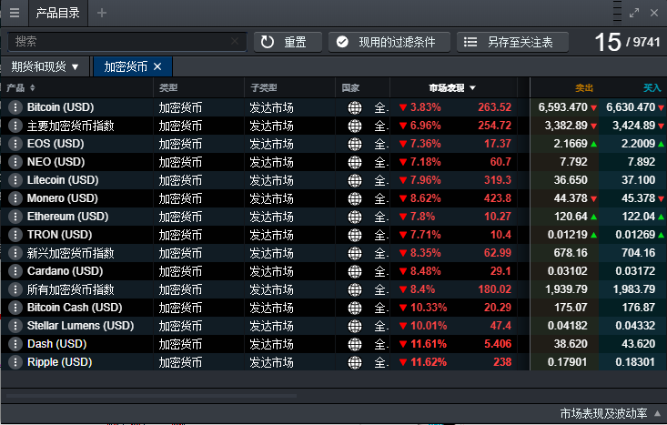Screen dimensions: 667x425
Task: Open the 市场表现 column sort dropdown
Action: click(x=472, y=88)
